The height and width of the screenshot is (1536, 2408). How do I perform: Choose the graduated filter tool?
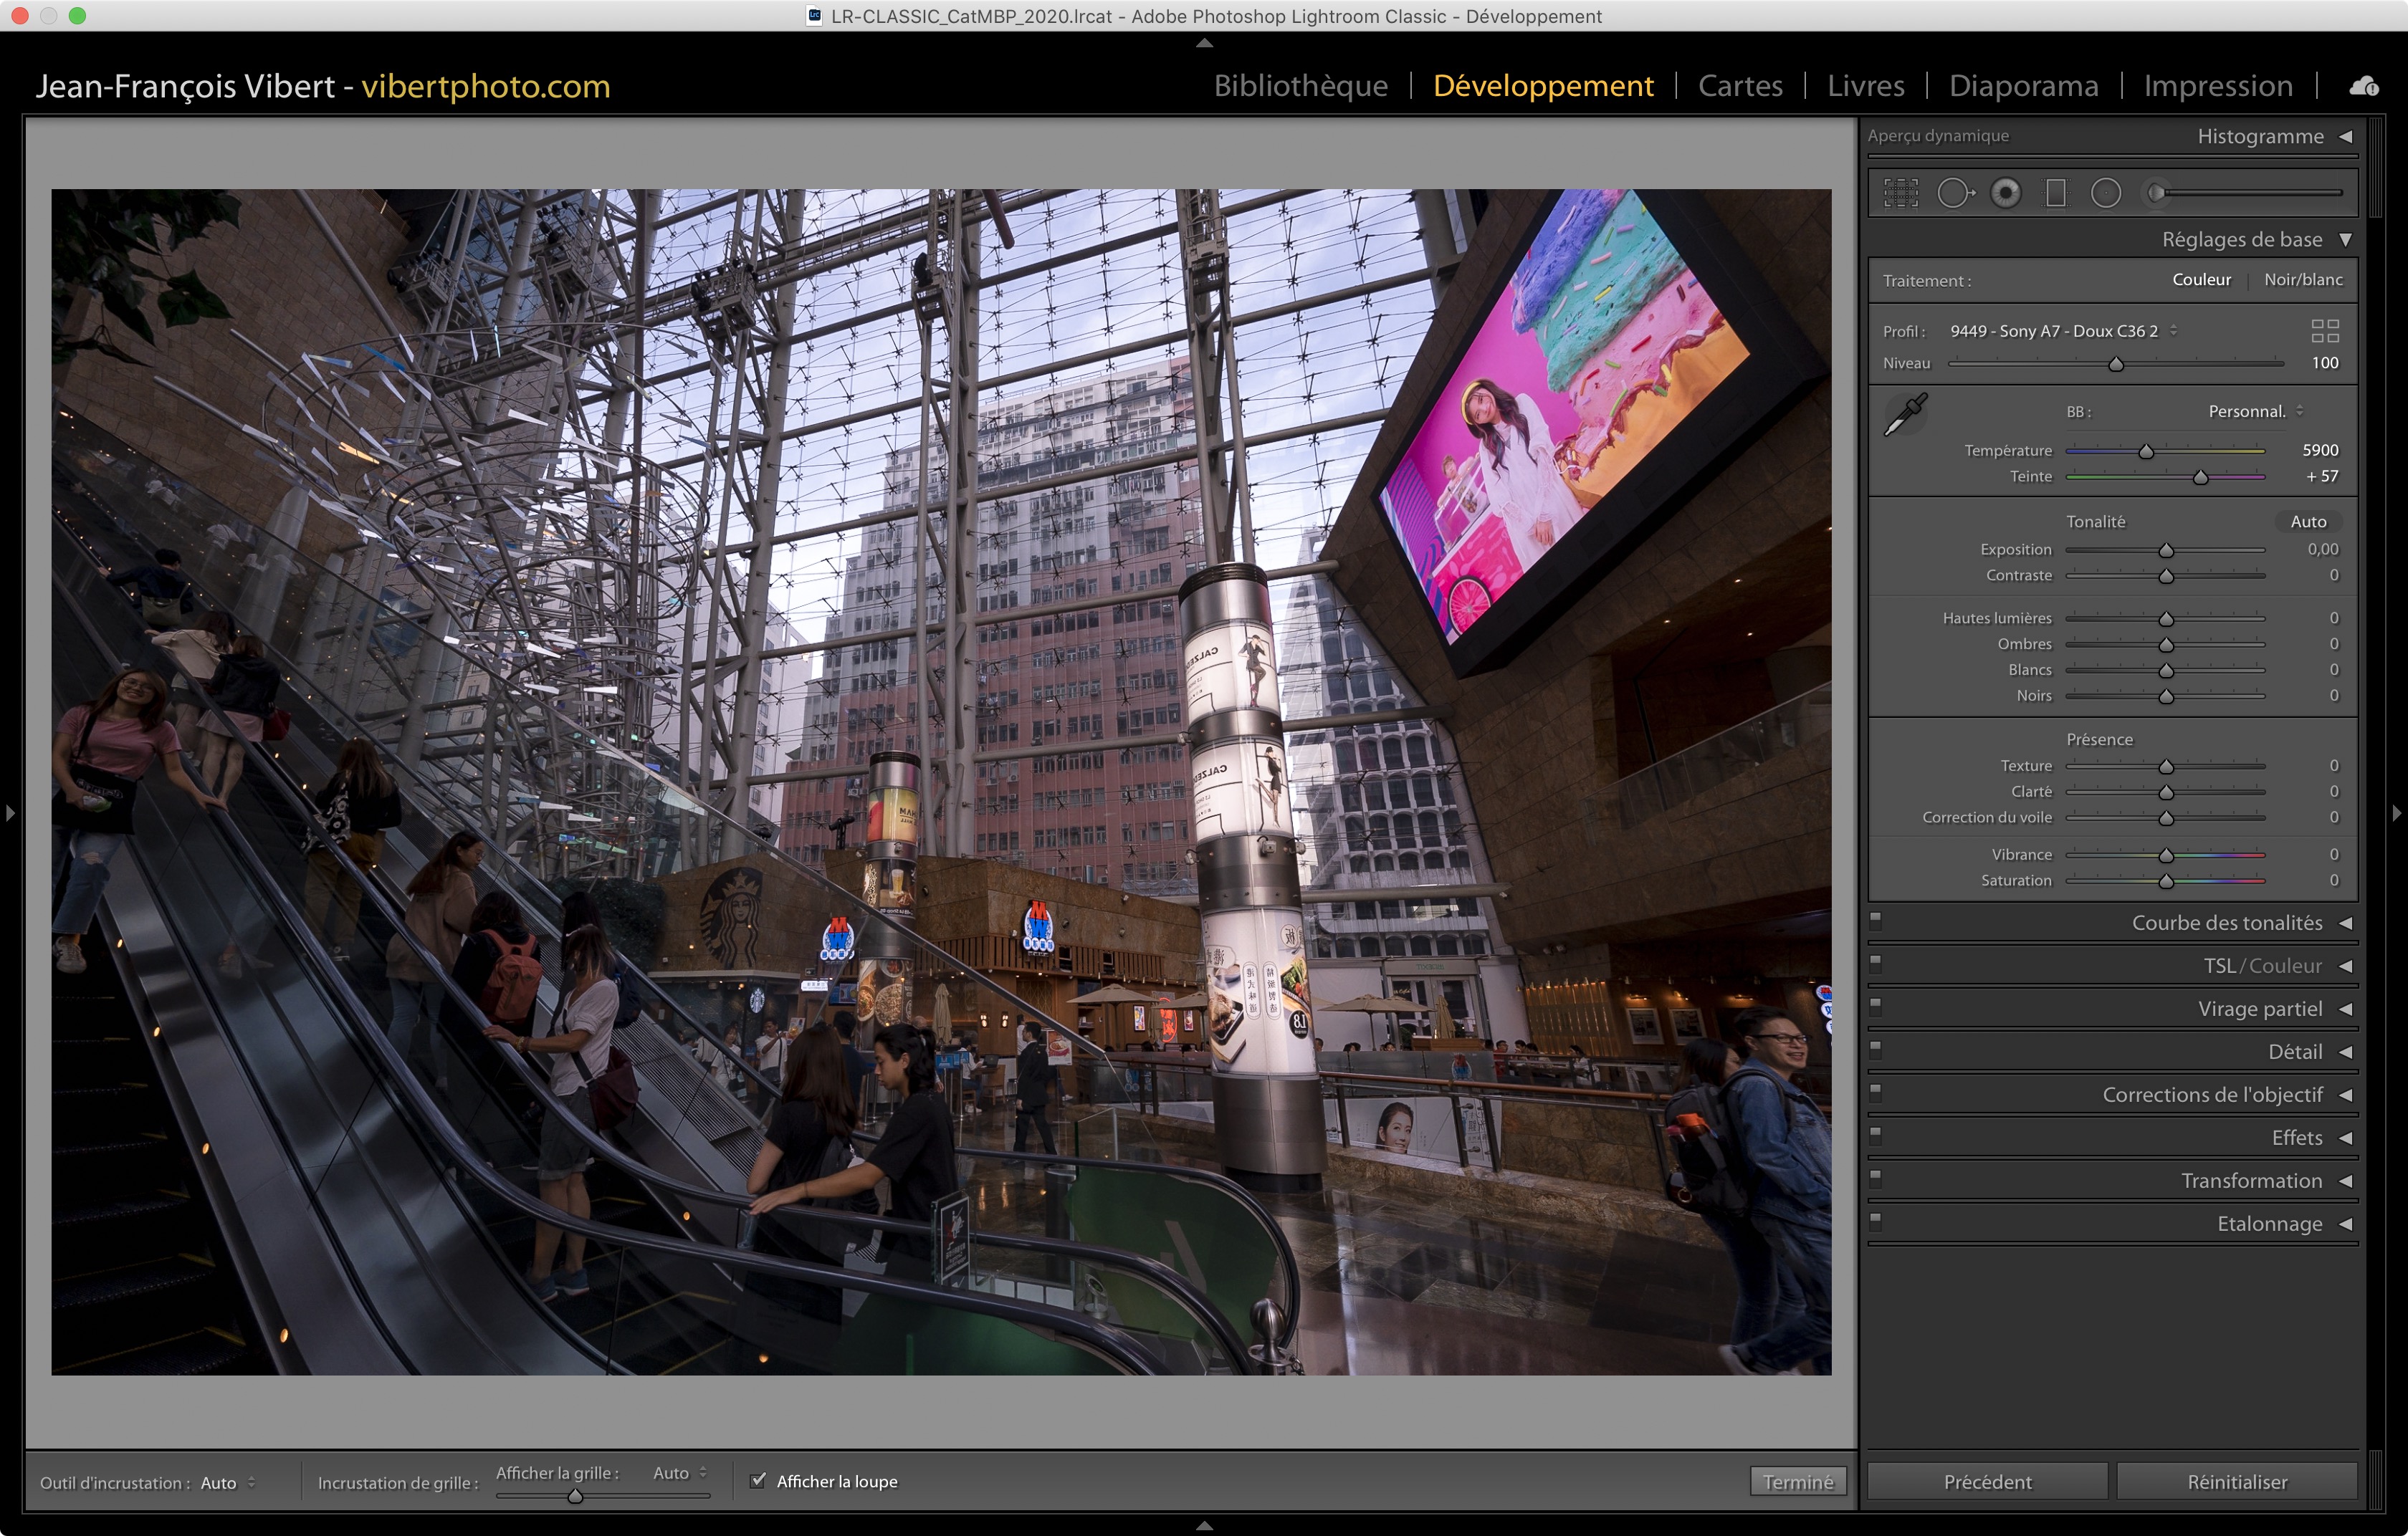click(x=2055, y=193)
